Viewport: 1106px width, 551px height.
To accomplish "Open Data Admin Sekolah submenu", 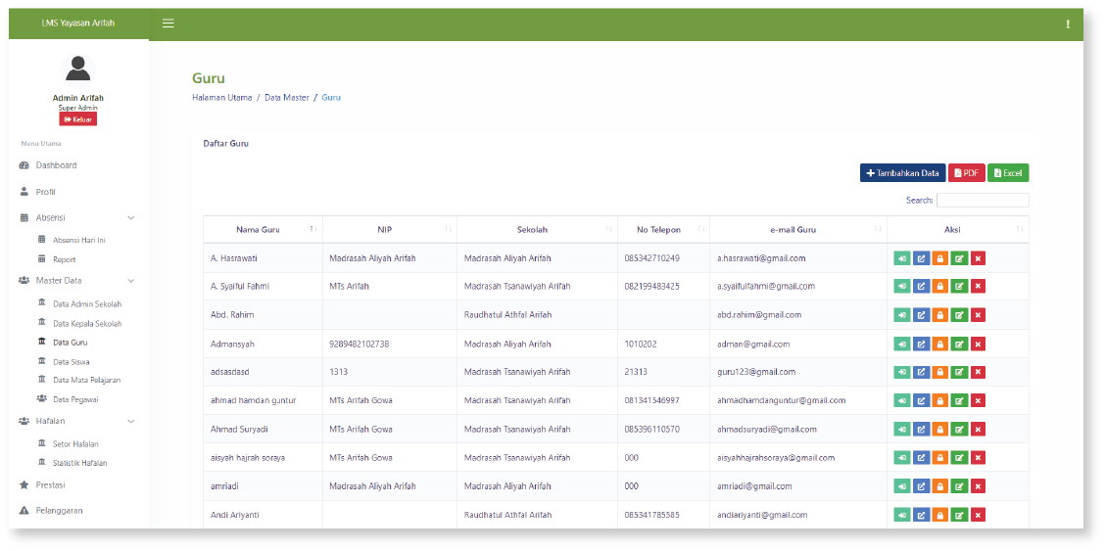I will pyautogui.click(x=87, y=304).
